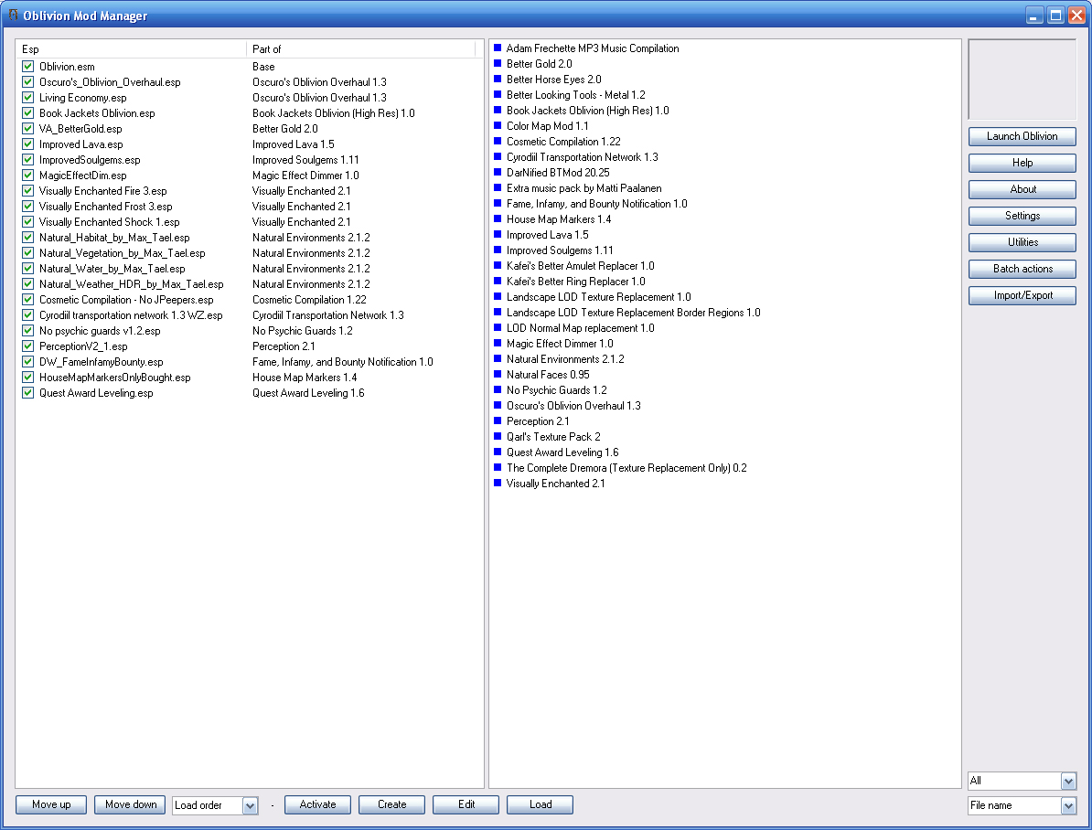Image resolution: width=1092 pixels, height=830 pixels.
Task: Click Move up button
Action: [51, 805]
